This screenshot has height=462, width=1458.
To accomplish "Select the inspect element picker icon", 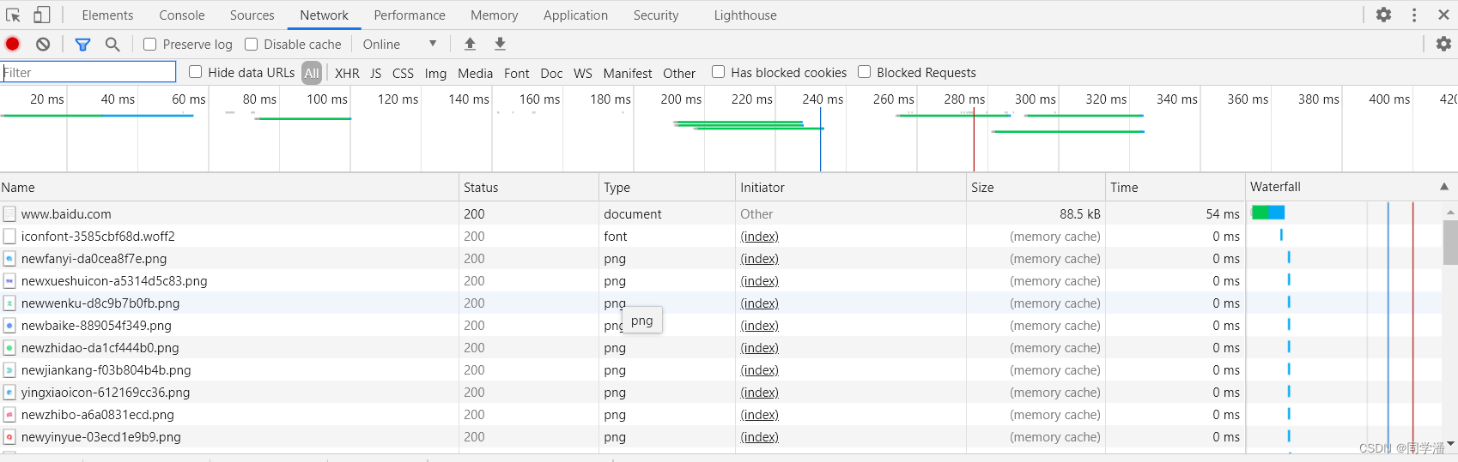I will (13, 15).
